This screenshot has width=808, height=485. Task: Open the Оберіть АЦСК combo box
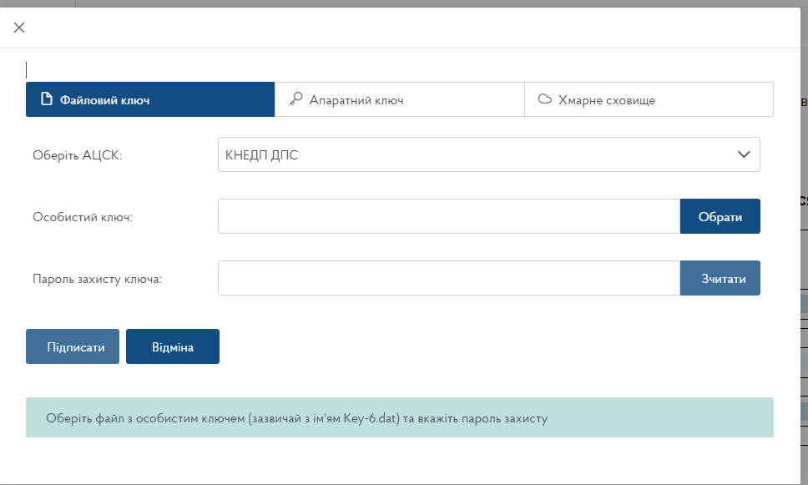click(488, 154)
